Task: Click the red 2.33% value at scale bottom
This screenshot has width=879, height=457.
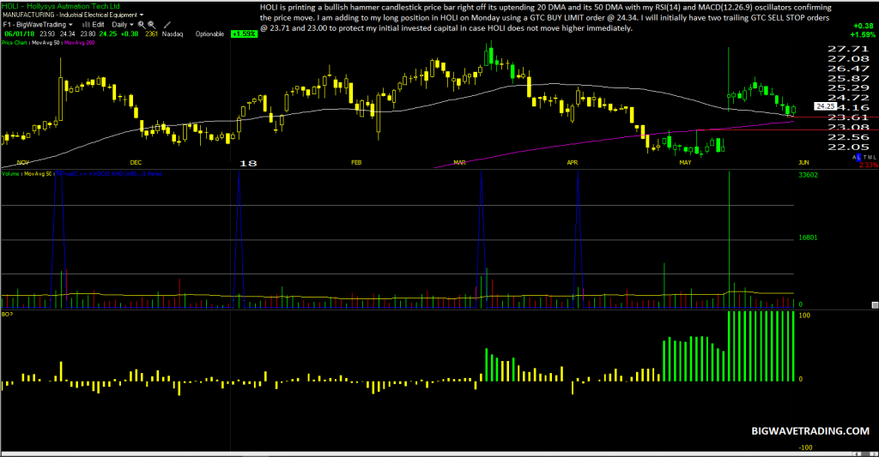Action: point(869,165)
